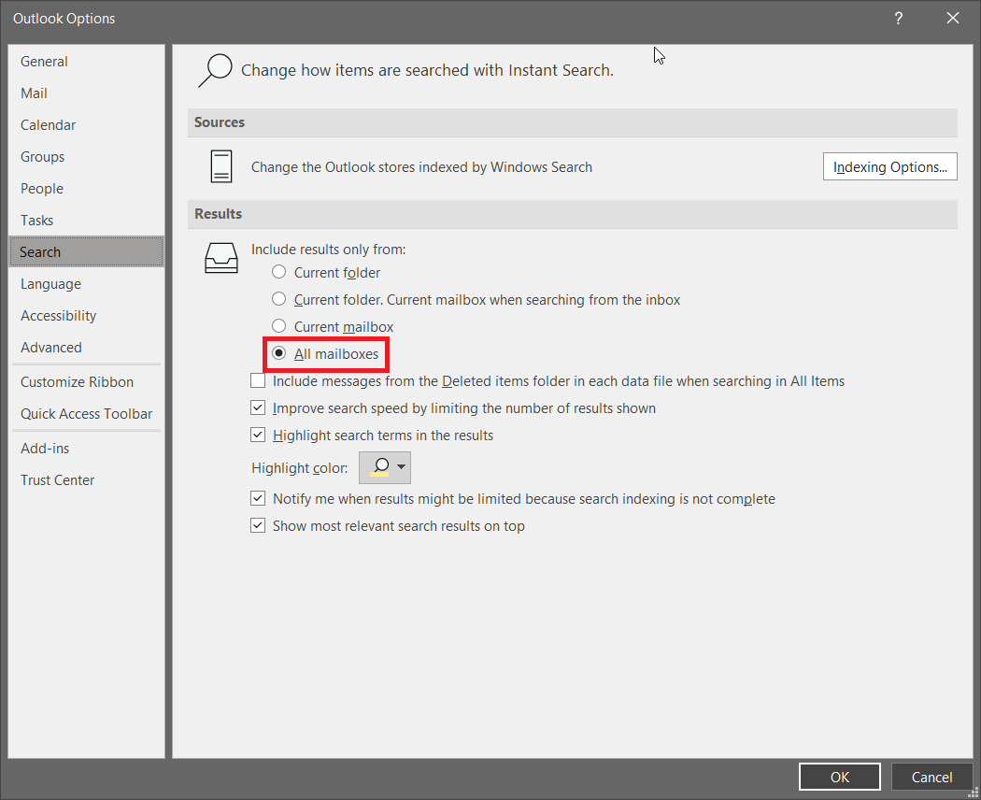Viewport: 981px width, 800px height.
Task: Open the Groups options category
Action: point(86,157)
